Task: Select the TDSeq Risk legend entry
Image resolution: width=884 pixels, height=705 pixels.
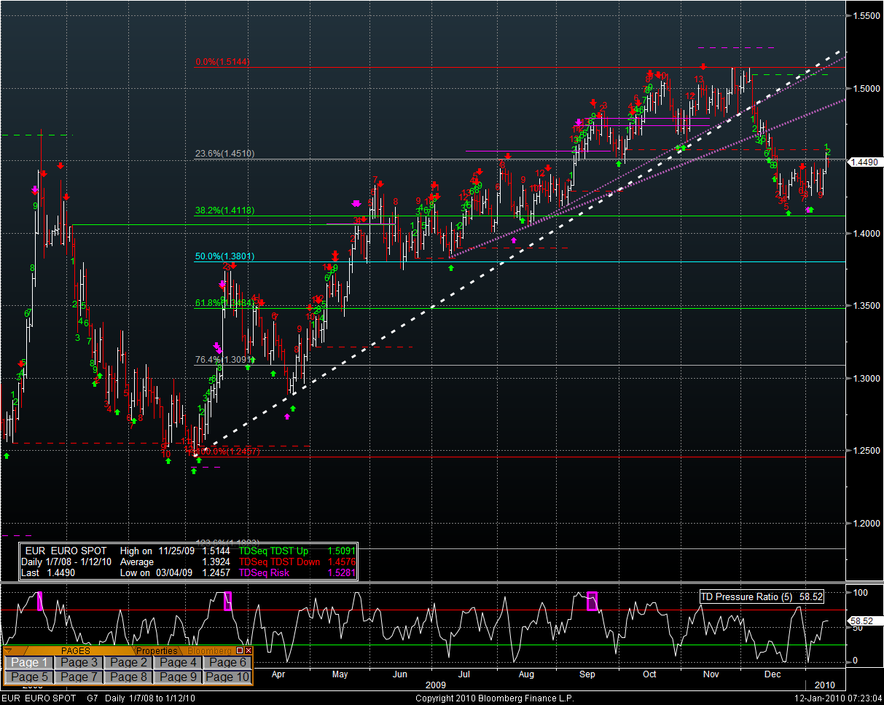Action: 264,573
